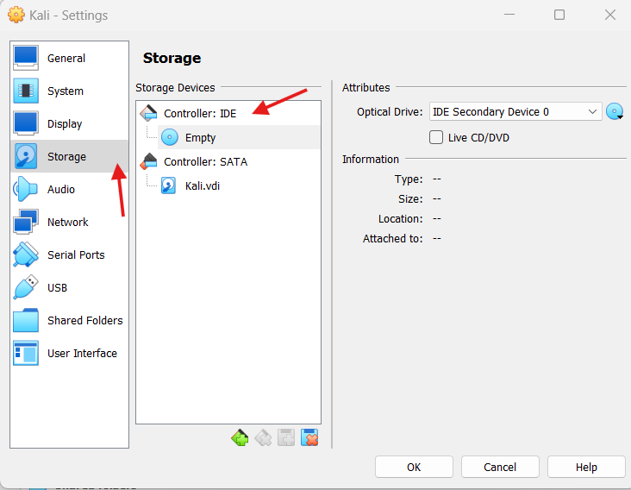631x490 pixels.
Task: Click the remove controller icon
Action: tap(263, 437)
